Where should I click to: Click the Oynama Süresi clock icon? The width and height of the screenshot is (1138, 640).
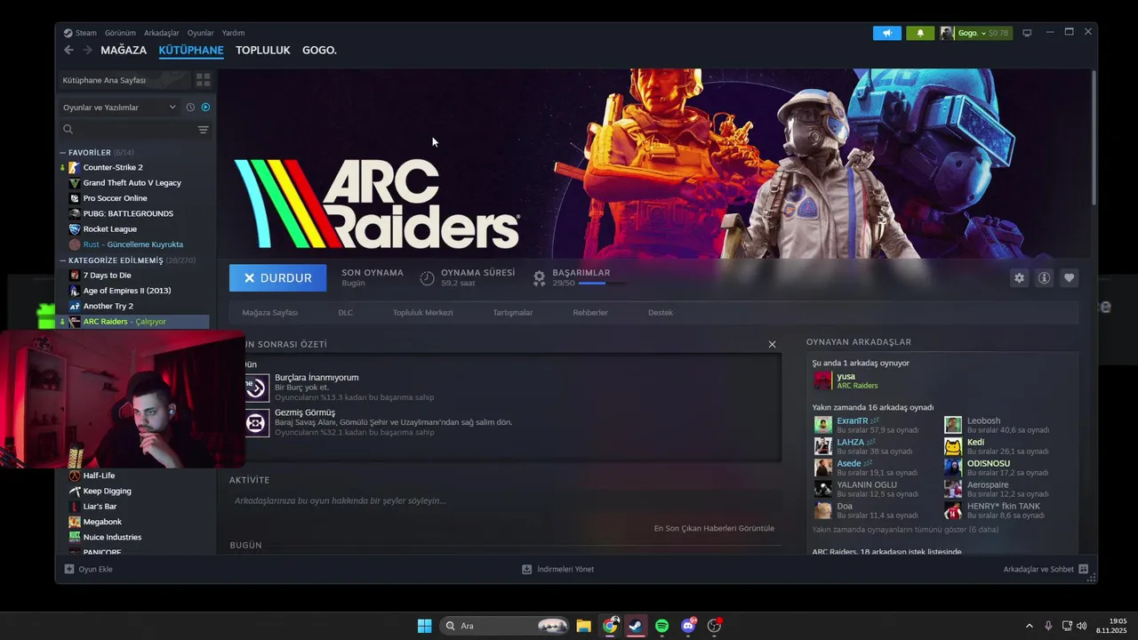click(427, 278)
